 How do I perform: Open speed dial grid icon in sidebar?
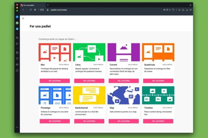click(x=17, y=53)
